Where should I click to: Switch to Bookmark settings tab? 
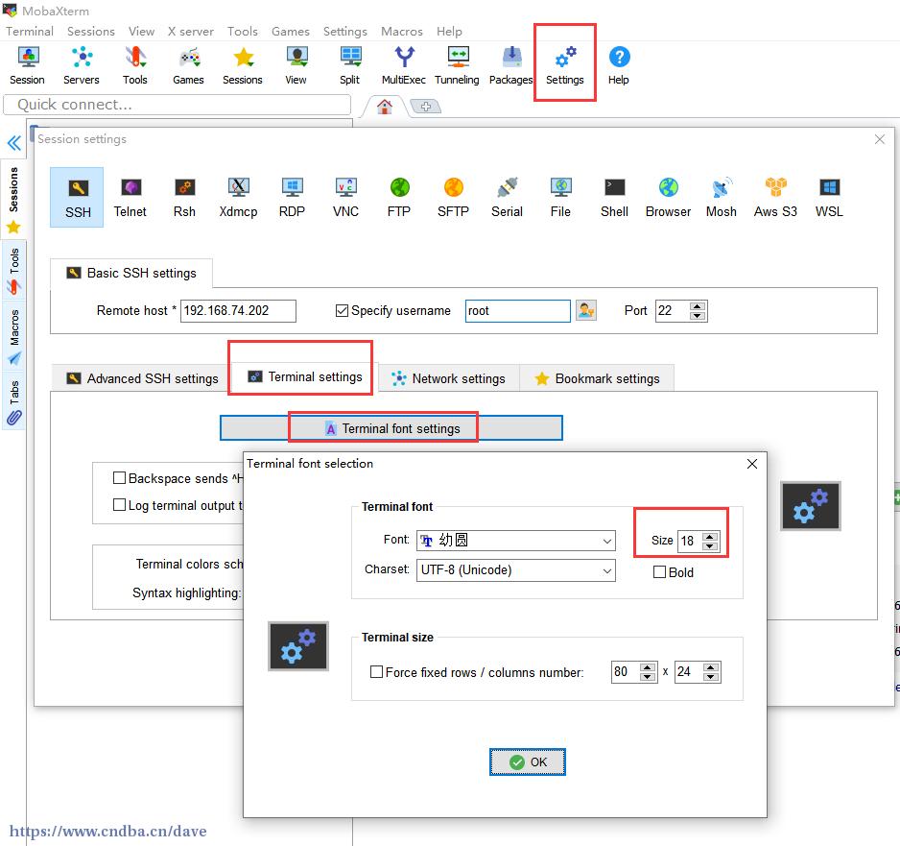pos(597,378)
